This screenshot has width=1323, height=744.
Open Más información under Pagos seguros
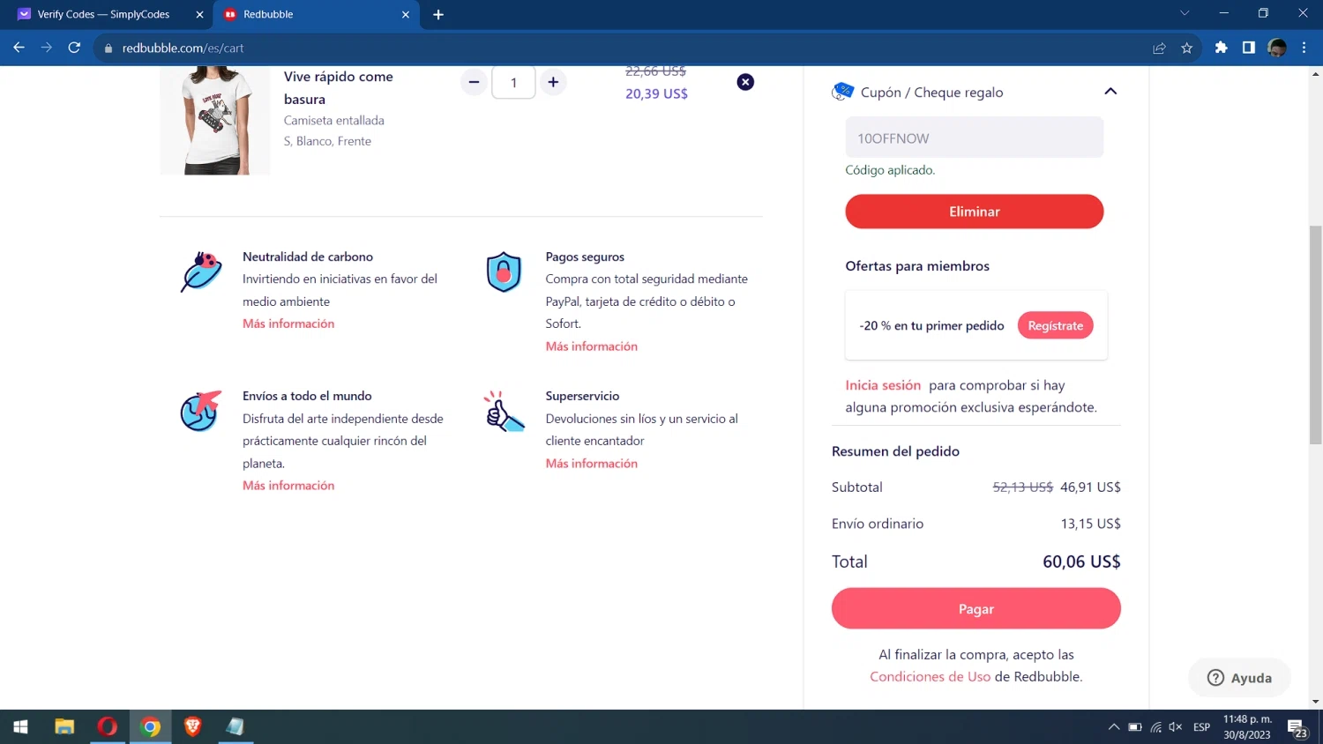point(591,346)
